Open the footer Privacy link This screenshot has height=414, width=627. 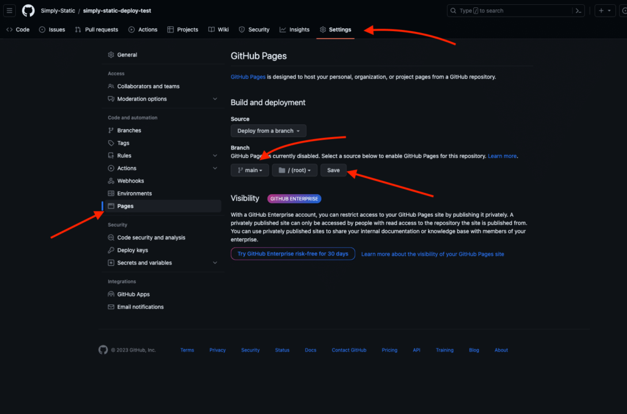click(x=217, y=350)
